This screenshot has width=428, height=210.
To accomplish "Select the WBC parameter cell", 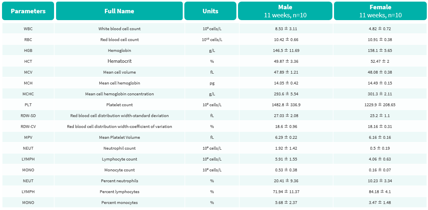I will [28, 29].
